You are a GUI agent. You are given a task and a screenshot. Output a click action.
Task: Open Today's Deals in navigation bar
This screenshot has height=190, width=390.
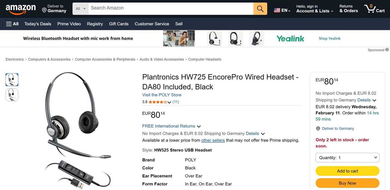pyautogui.click(x=38, y=24)
